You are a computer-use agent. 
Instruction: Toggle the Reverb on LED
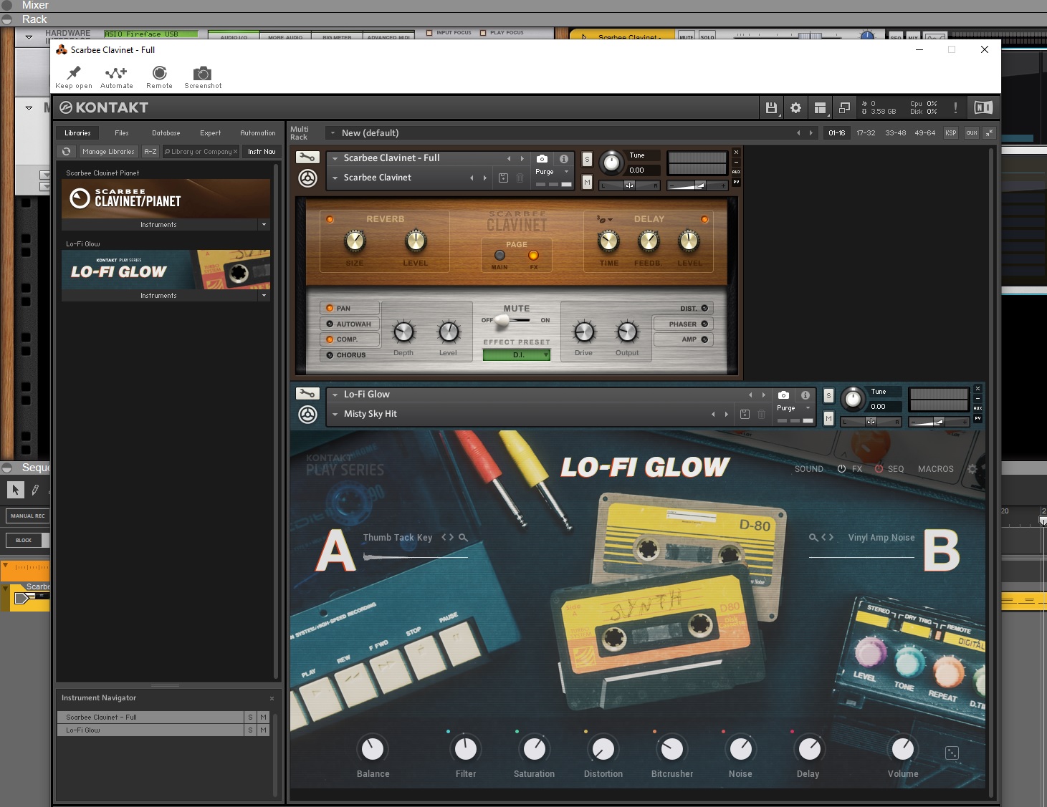(x=330, y=219)
